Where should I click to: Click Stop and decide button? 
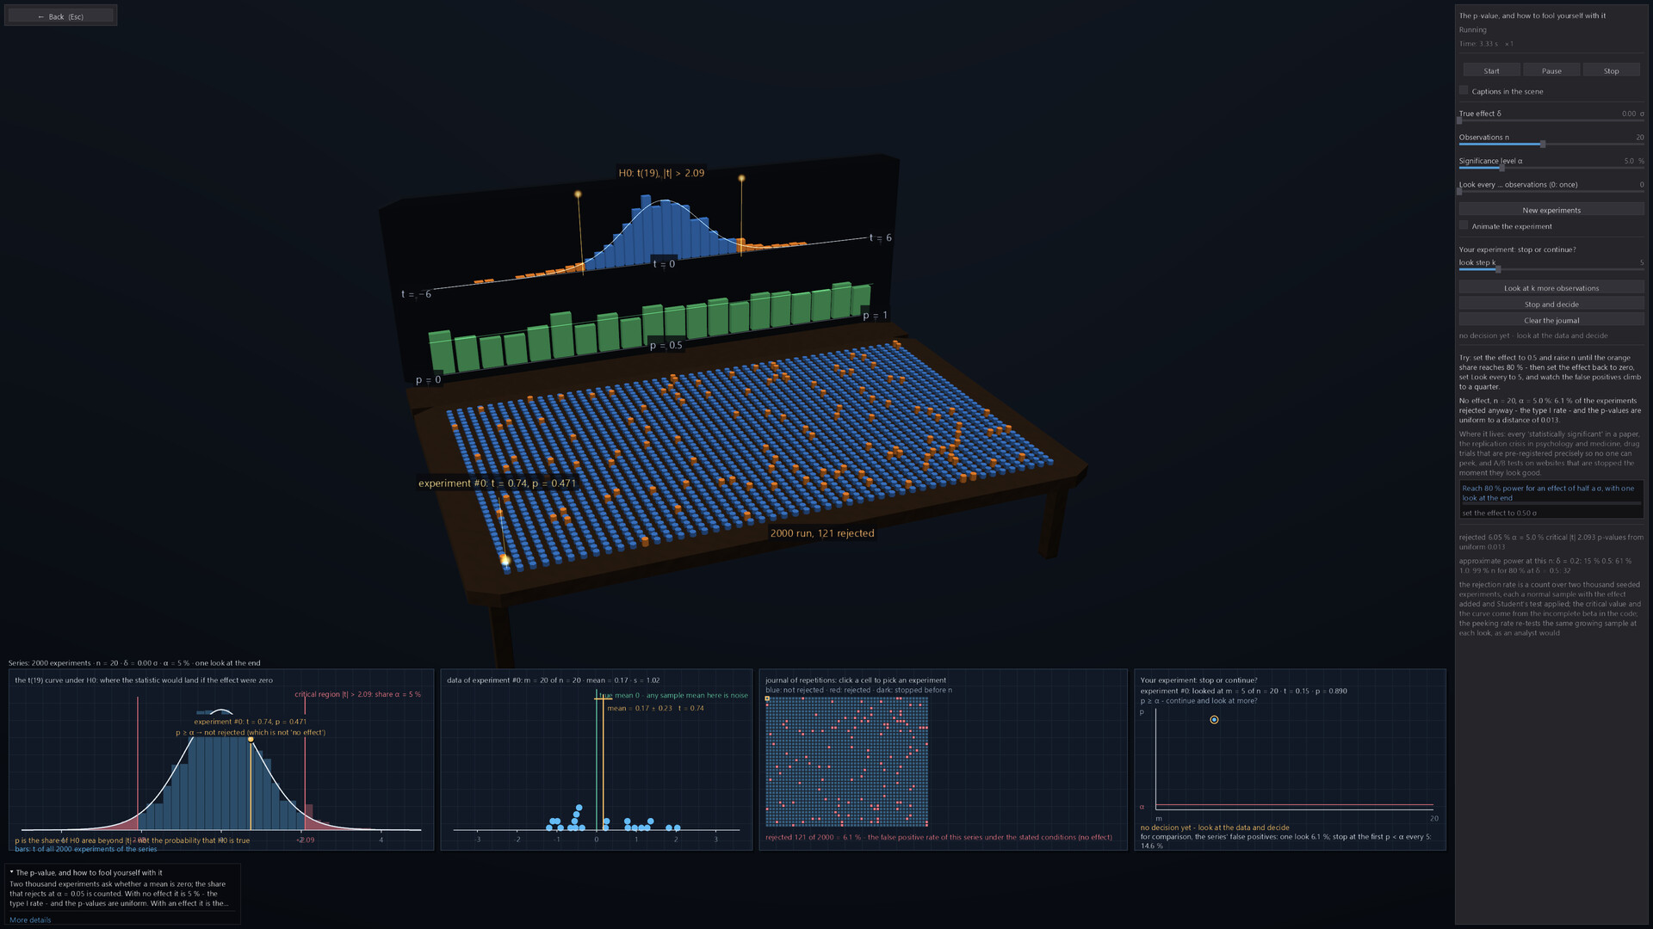click(1551, 304)
